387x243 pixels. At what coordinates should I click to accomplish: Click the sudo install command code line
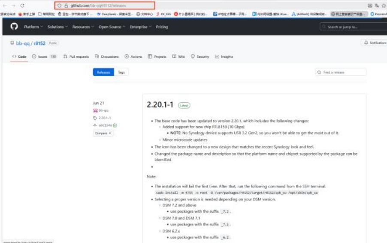click(x=237, y=193)
